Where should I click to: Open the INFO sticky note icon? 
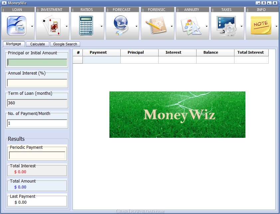click(x=261, y=25)
